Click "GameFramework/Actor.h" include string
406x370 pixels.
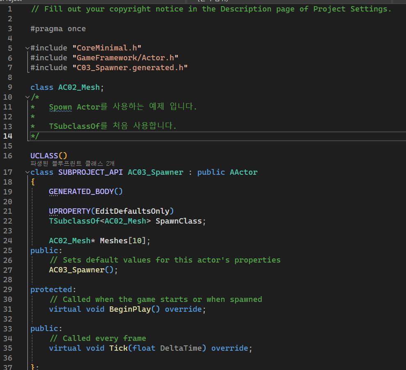pos(125,58)
